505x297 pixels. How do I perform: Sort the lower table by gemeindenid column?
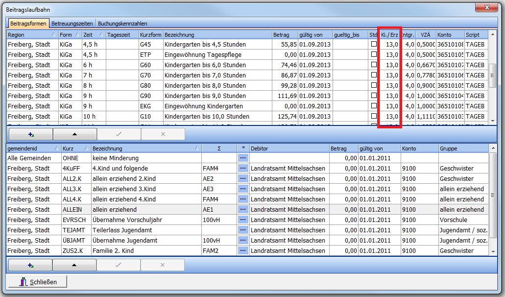33,148
